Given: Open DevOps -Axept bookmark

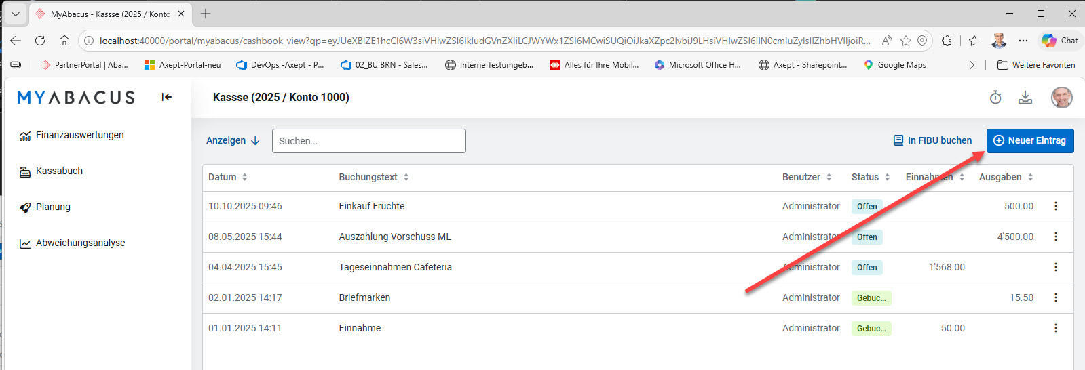Looking at the screenshot, I should click(280, 65).
